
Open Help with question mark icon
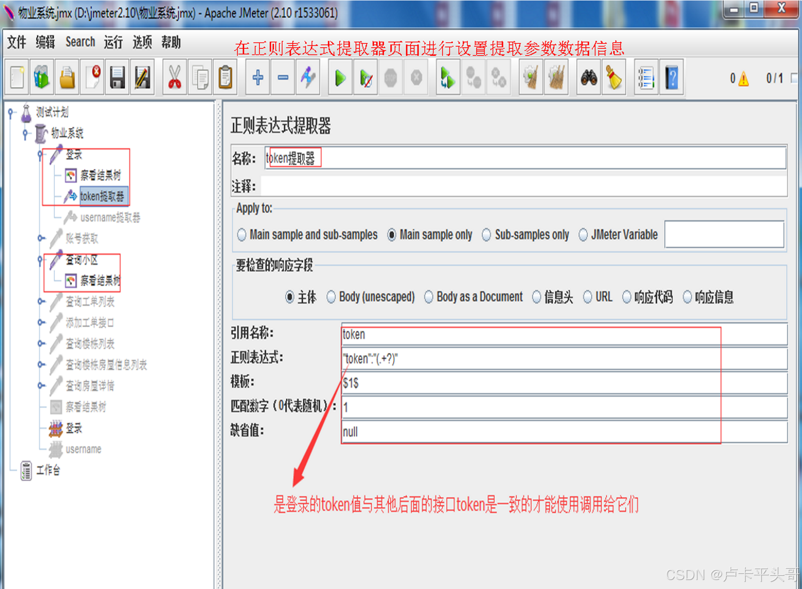point(671,77)
